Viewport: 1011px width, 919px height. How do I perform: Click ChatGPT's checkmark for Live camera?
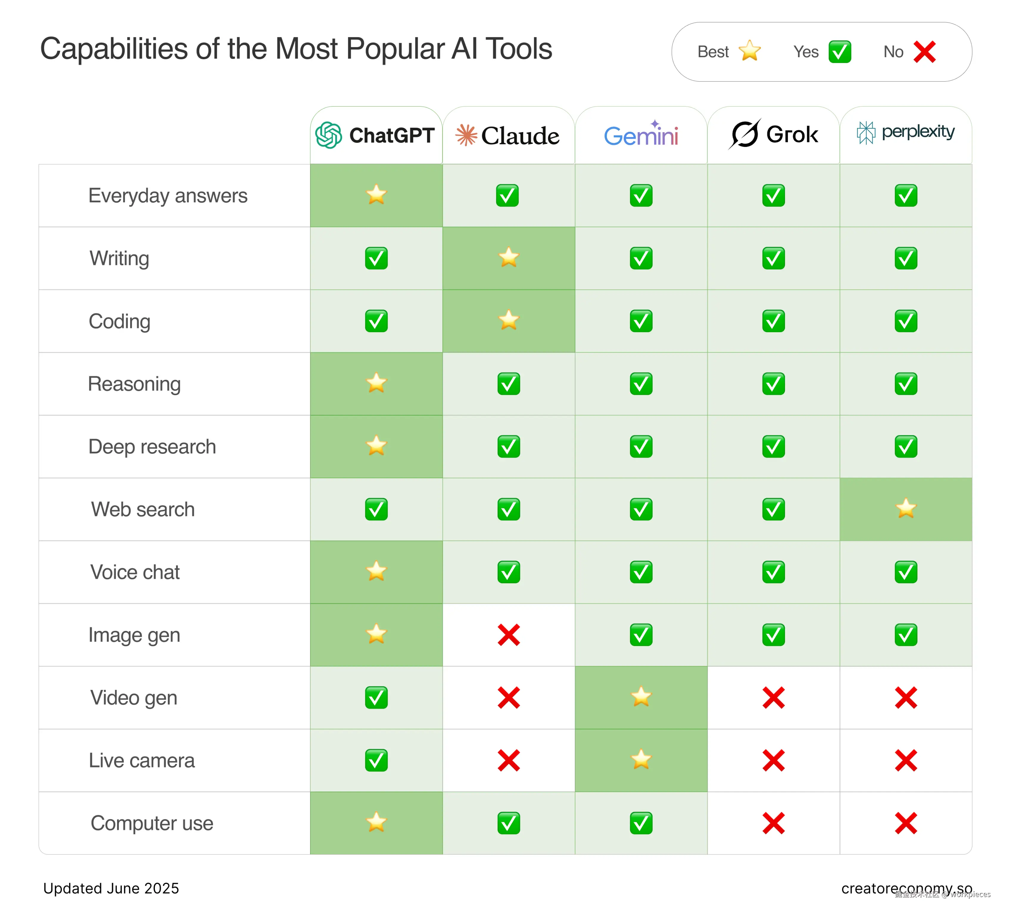(376, 760)
